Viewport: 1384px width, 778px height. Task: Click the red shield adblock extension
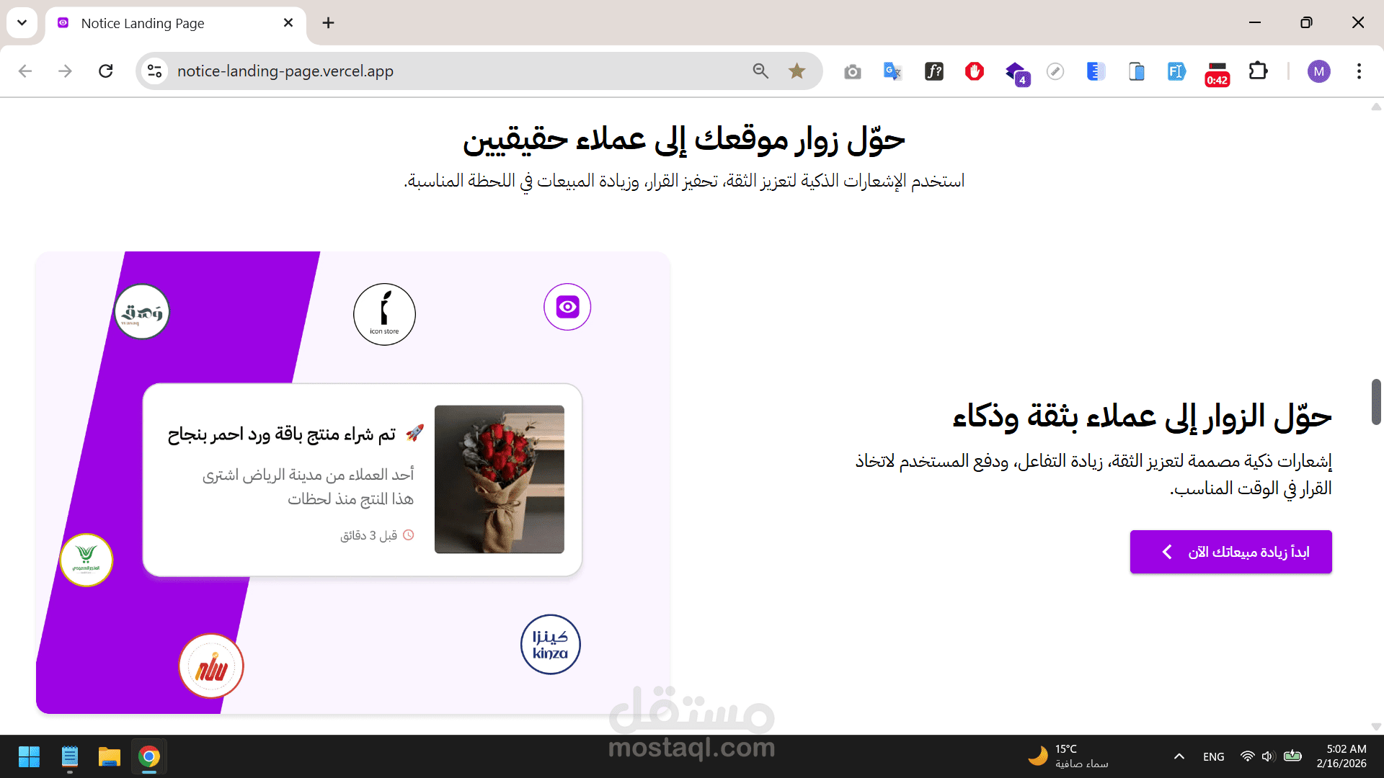[x=975, y=71]
